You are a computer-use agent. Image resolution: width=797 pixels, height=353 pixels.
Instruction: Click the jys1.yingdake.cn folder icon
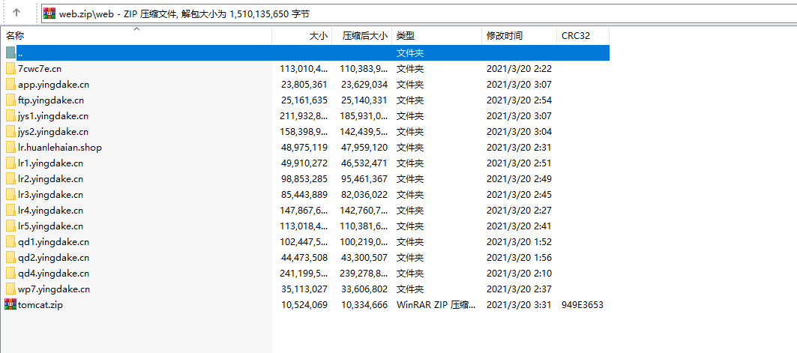tap(10, 116)
